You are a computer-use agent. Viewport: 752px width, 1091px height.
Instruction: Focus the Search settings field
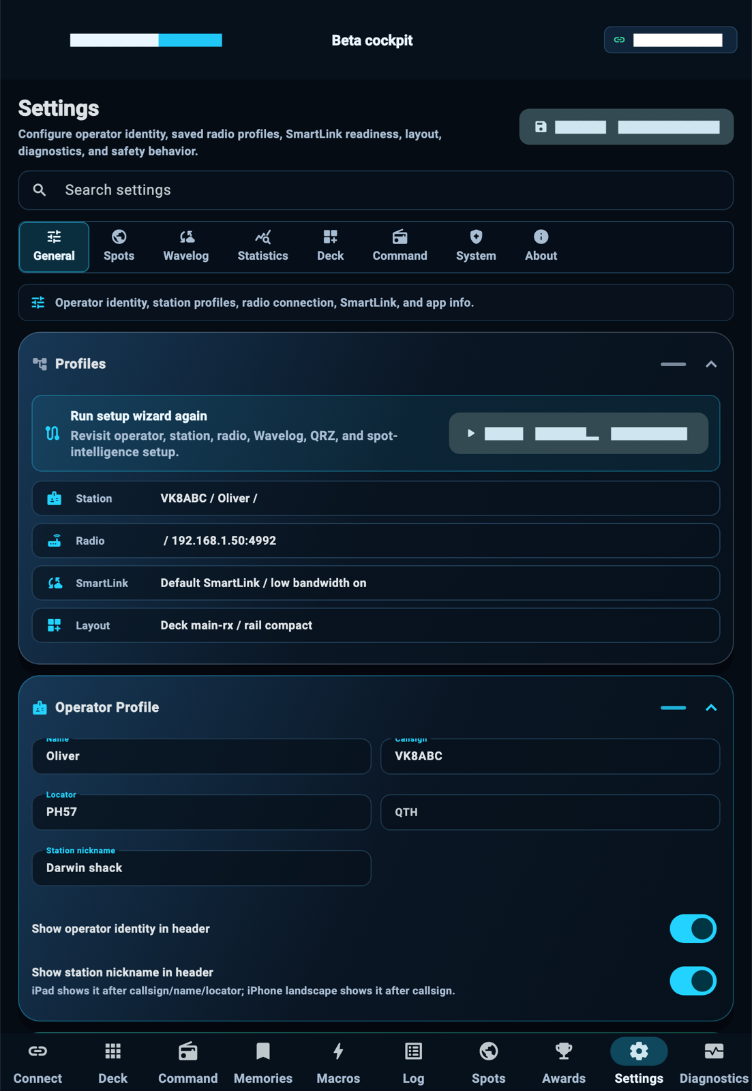click(x=376, y=190)
